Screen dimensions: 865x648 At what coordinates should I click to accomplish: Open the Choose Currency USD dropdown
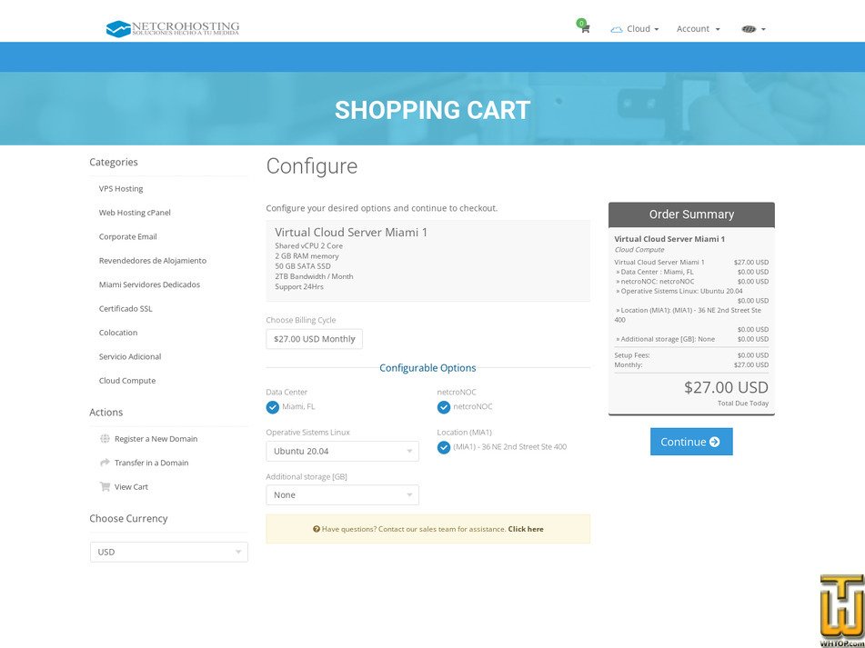coord(168,552)
